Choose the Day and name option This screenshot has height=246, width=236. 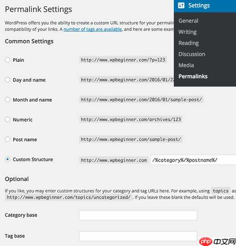click(8, 80)
